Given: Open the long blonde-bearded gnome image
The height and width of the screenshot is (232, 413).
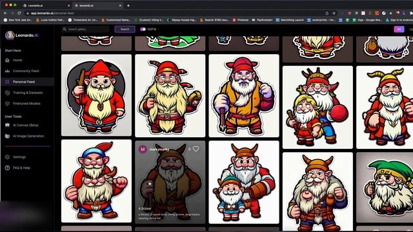Looking at the screenshot, I should 170,96.
